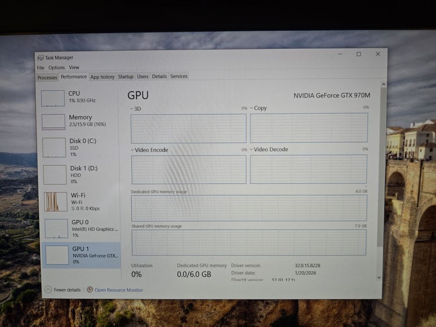Click the Dedicated GPU memory usage graph
This screenshot has height=327, width=436.
pos(249,208)
